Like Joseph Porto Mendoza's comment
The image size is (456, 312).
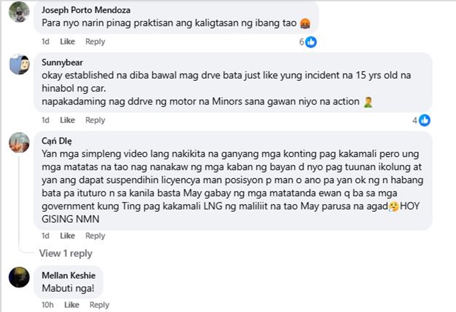pyautogui.click(x=67, y=42)
